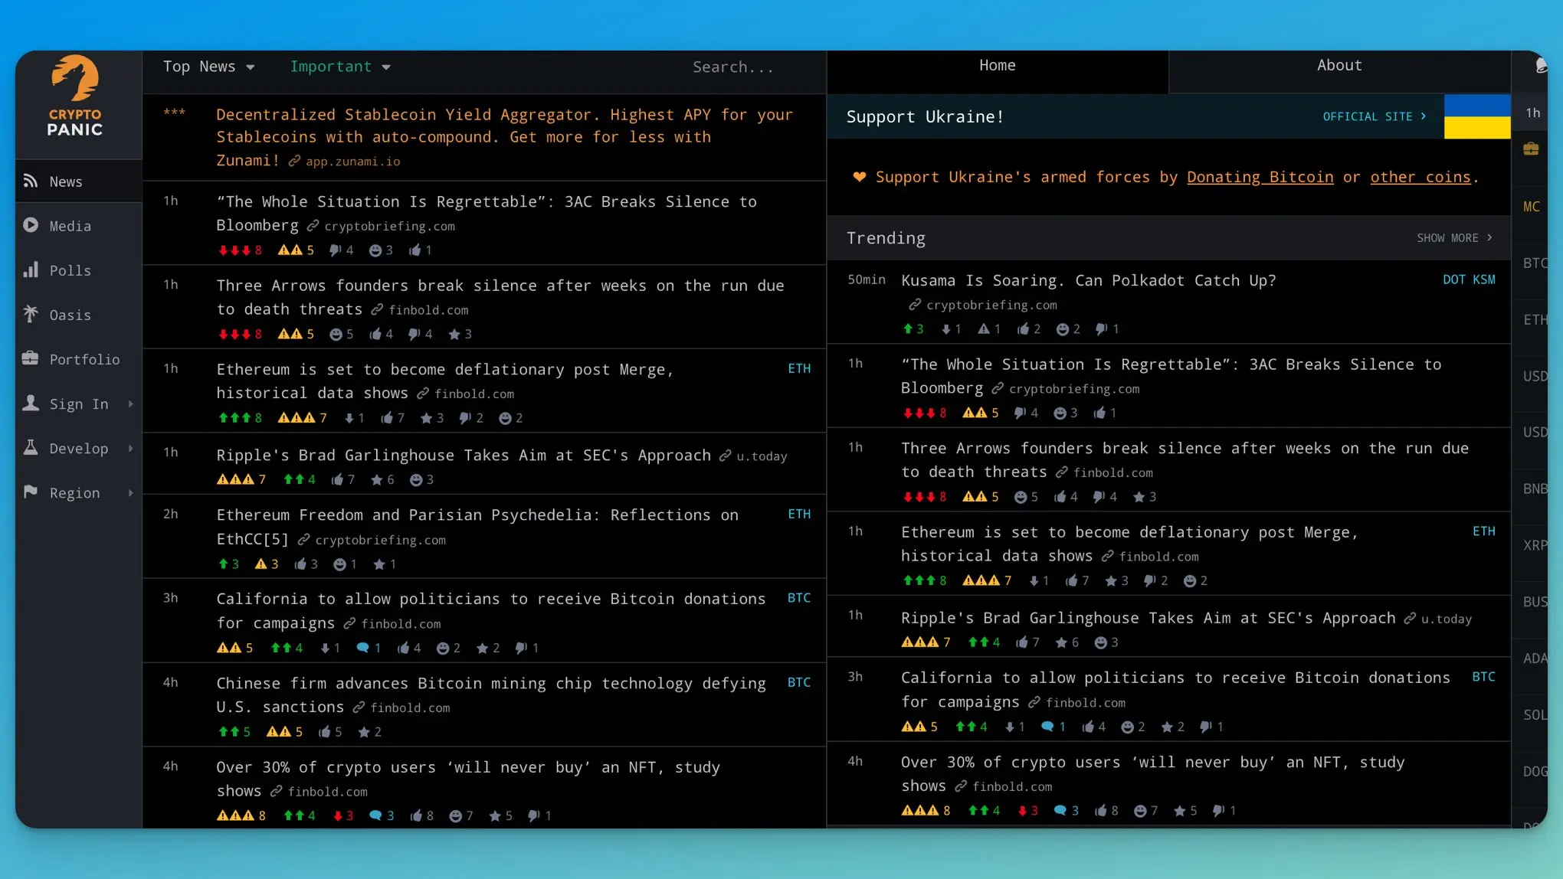Click blue comment bubble on California story in left feed
Screen dimensions: 1563x879
coord(363,648)
